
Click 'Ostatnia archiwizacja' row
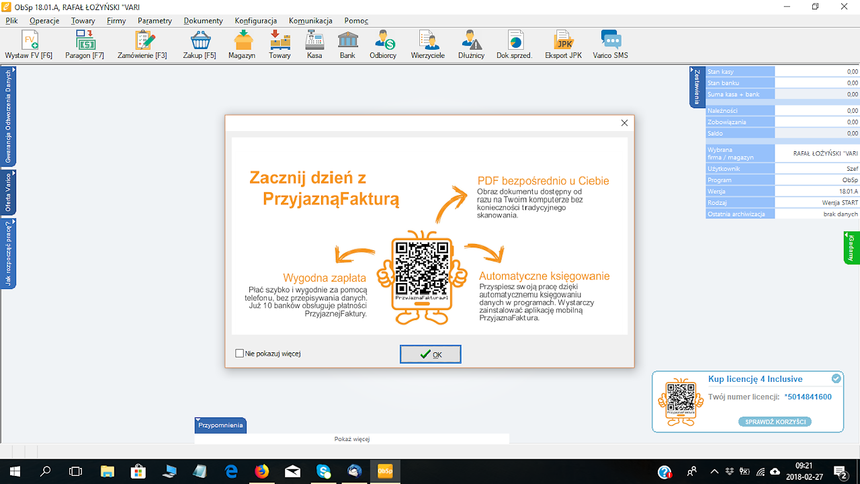click(783, 214)
